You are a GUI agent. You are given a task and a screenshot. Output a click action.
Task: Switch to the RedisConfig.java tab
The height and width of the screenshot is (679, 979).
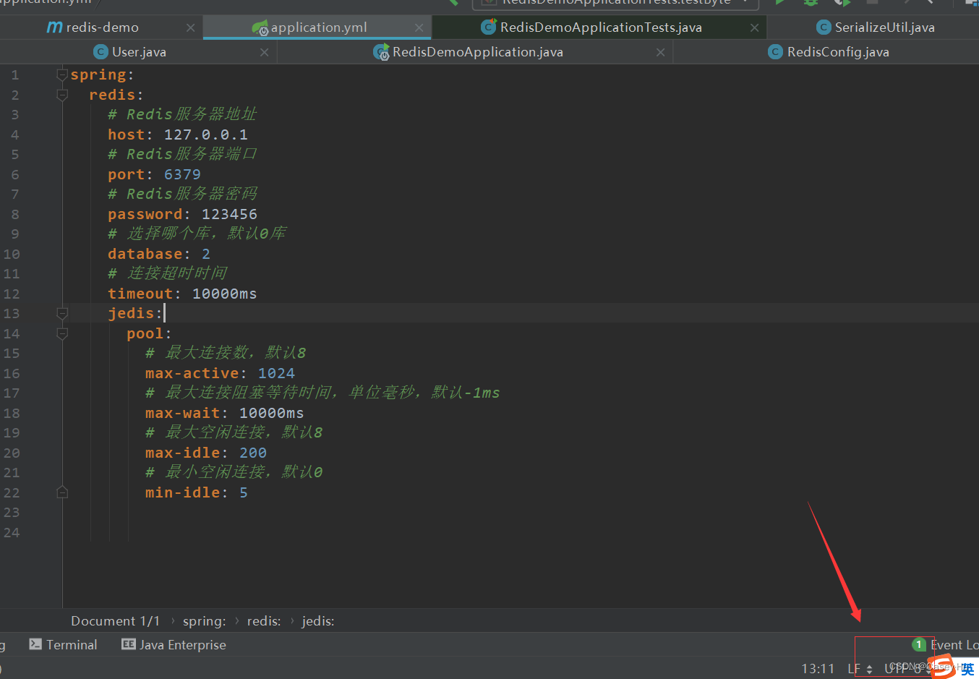(x=829, y=51)
